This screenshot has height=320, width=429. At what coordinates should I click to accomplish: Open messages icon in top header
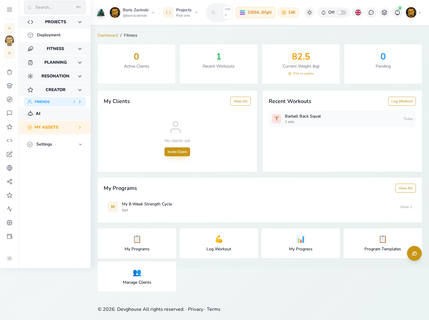pyautogui.click(x=371, y=13)
